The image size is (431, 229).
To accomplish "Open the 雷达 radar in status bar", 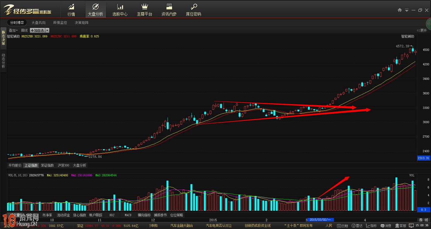I will tap(357, 226).
